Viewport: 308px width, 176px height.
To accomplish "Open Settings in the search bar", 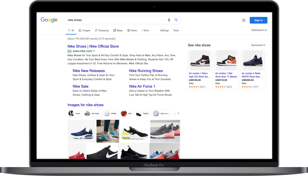I will pyautogui.click(x=164, y=30).
